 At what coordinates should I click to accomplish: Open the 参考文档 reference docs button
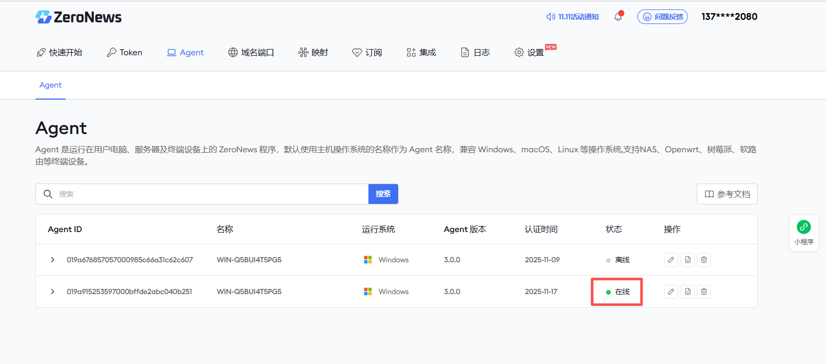727,194
